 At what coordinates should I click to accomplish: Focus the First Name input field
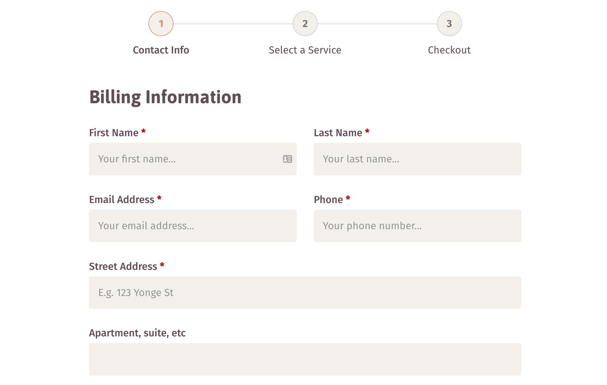pos(190,159)
